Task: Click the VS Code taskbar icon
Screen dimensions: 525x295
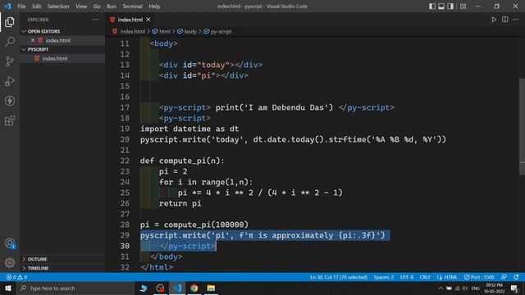Action: click(x=177, y=288)
